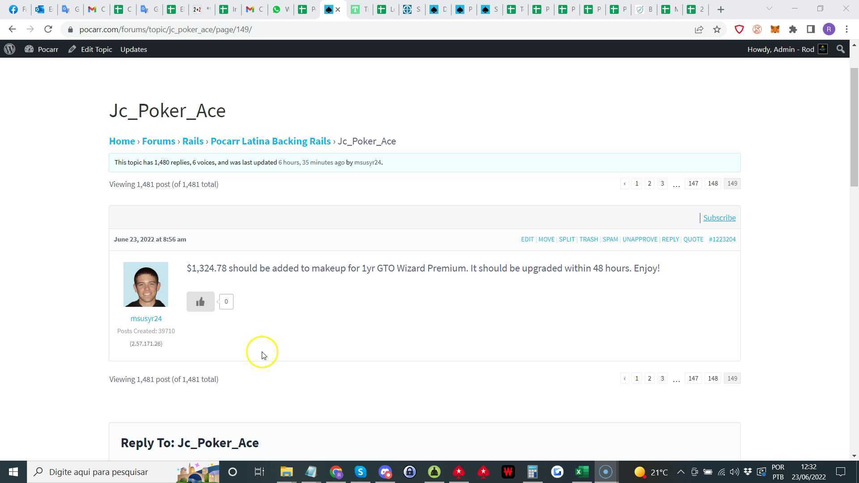
Task: Switch to the WhatsApp browser tab
Action: 281,9
